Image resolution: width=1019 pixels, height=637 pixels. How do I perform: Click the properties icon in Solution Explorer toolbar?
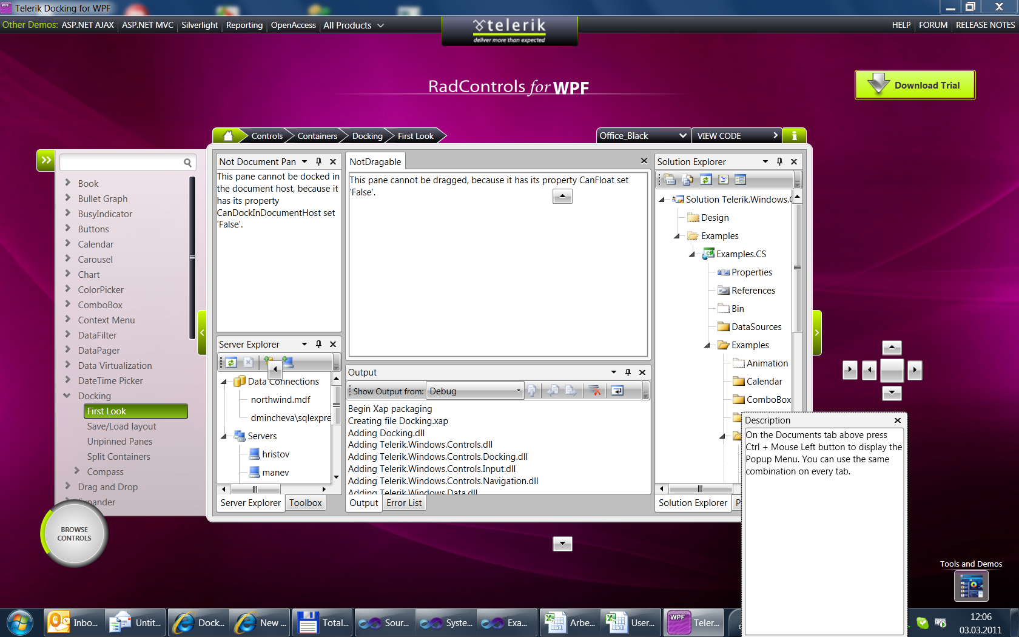point(669,180)
